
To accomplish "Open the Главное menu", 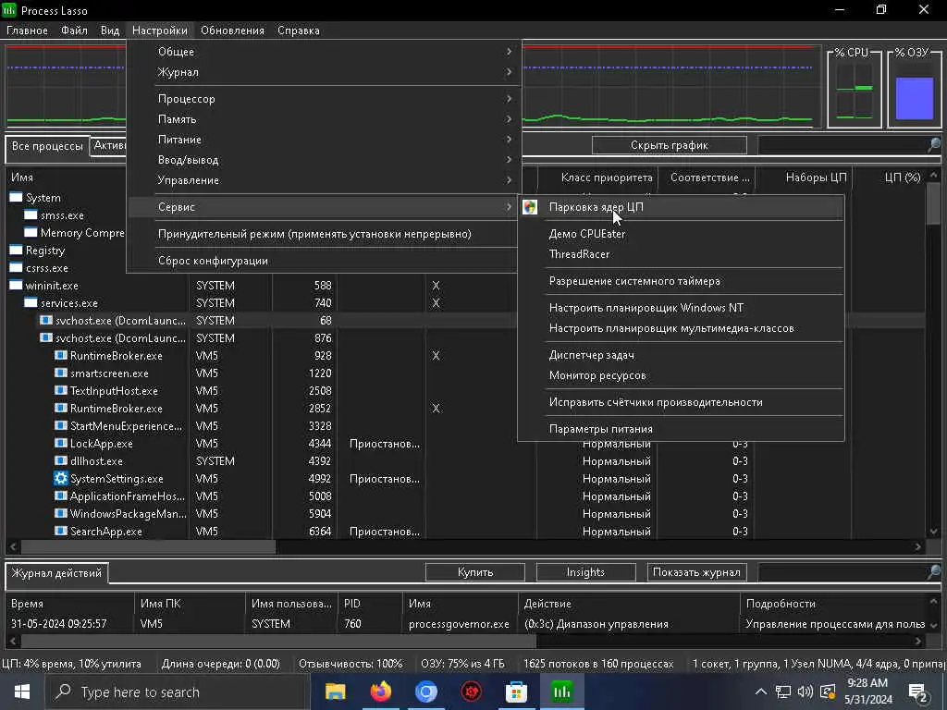I will click(x=27, y=31).
